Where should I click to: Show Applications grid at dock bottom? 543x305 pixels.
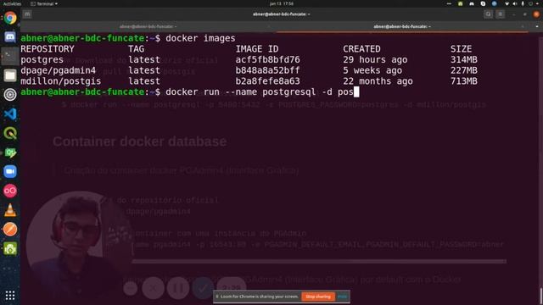[x=10, y=296]
